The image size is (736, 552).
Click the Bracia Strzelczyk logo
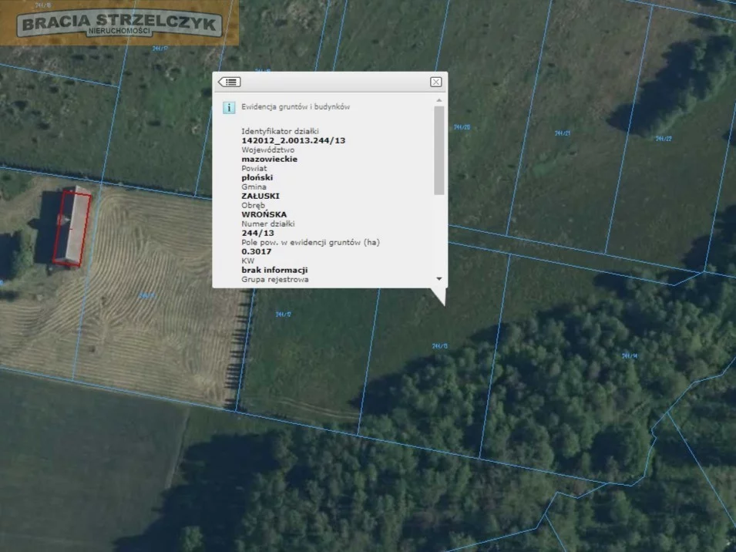pos(120,23)
